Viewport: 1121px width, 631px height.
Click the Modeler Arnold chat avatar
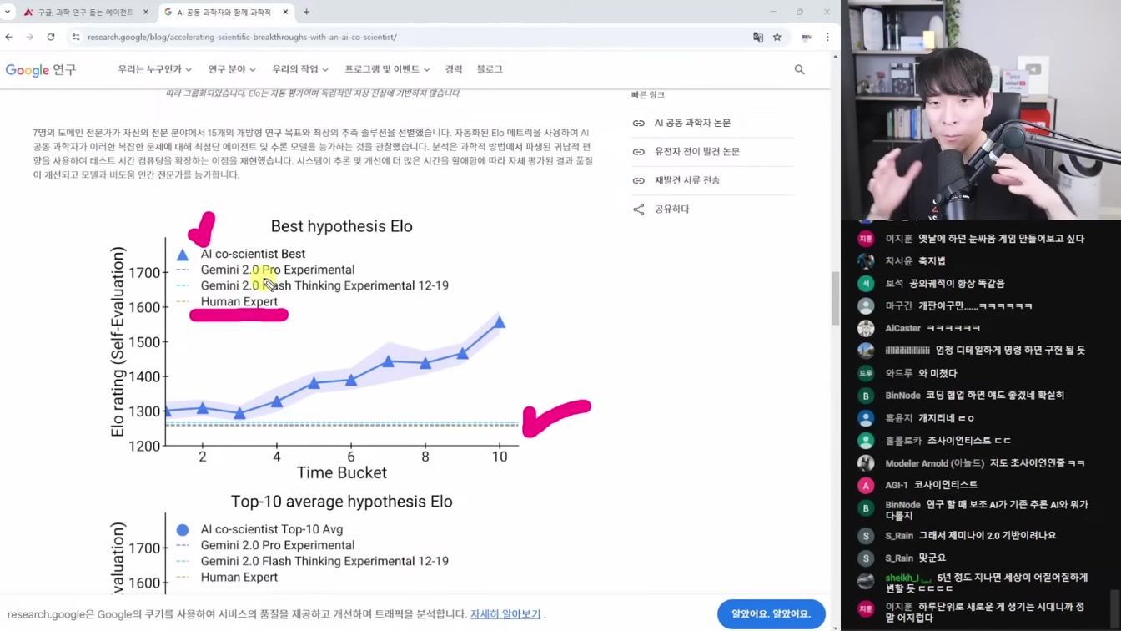pyautogui.click(x=866, y=462)
